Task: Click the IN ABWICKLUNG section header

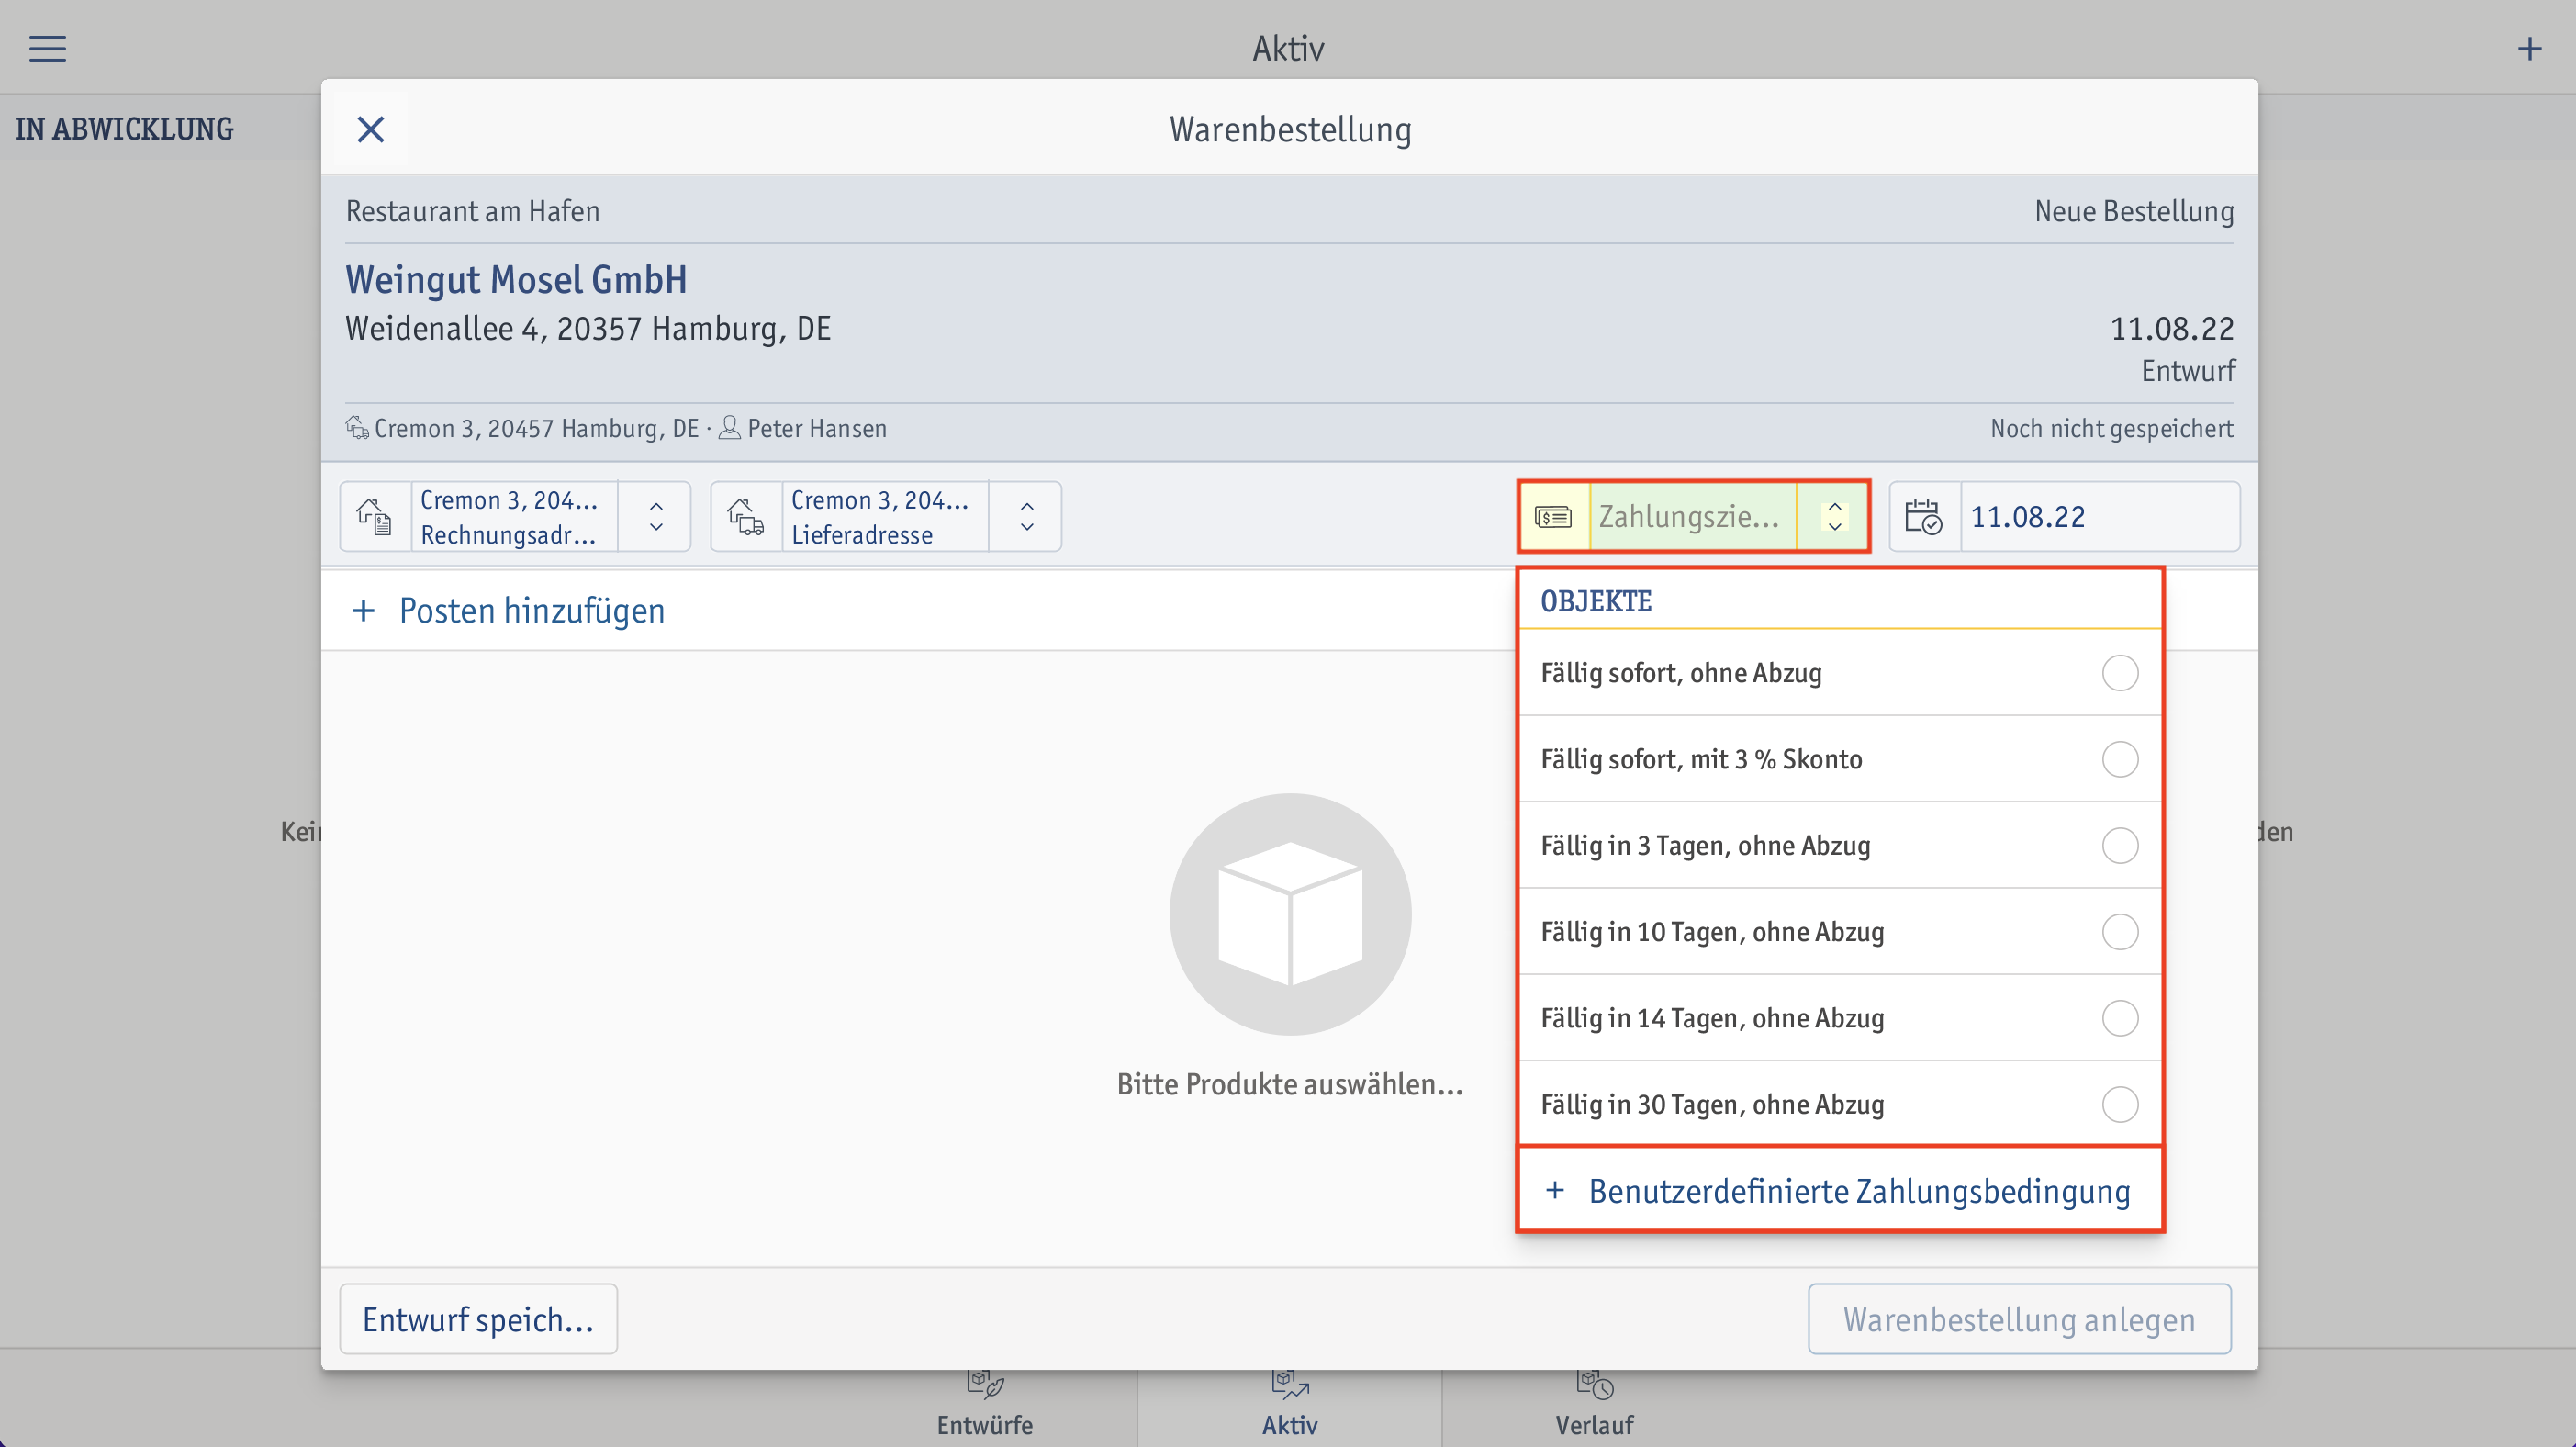Action: click(x=124, y=129)
